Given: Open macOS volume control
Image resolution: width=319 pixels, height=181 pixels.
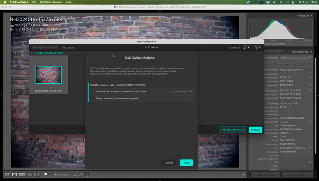Looking at the screenshot, I should tap(274, 2).
